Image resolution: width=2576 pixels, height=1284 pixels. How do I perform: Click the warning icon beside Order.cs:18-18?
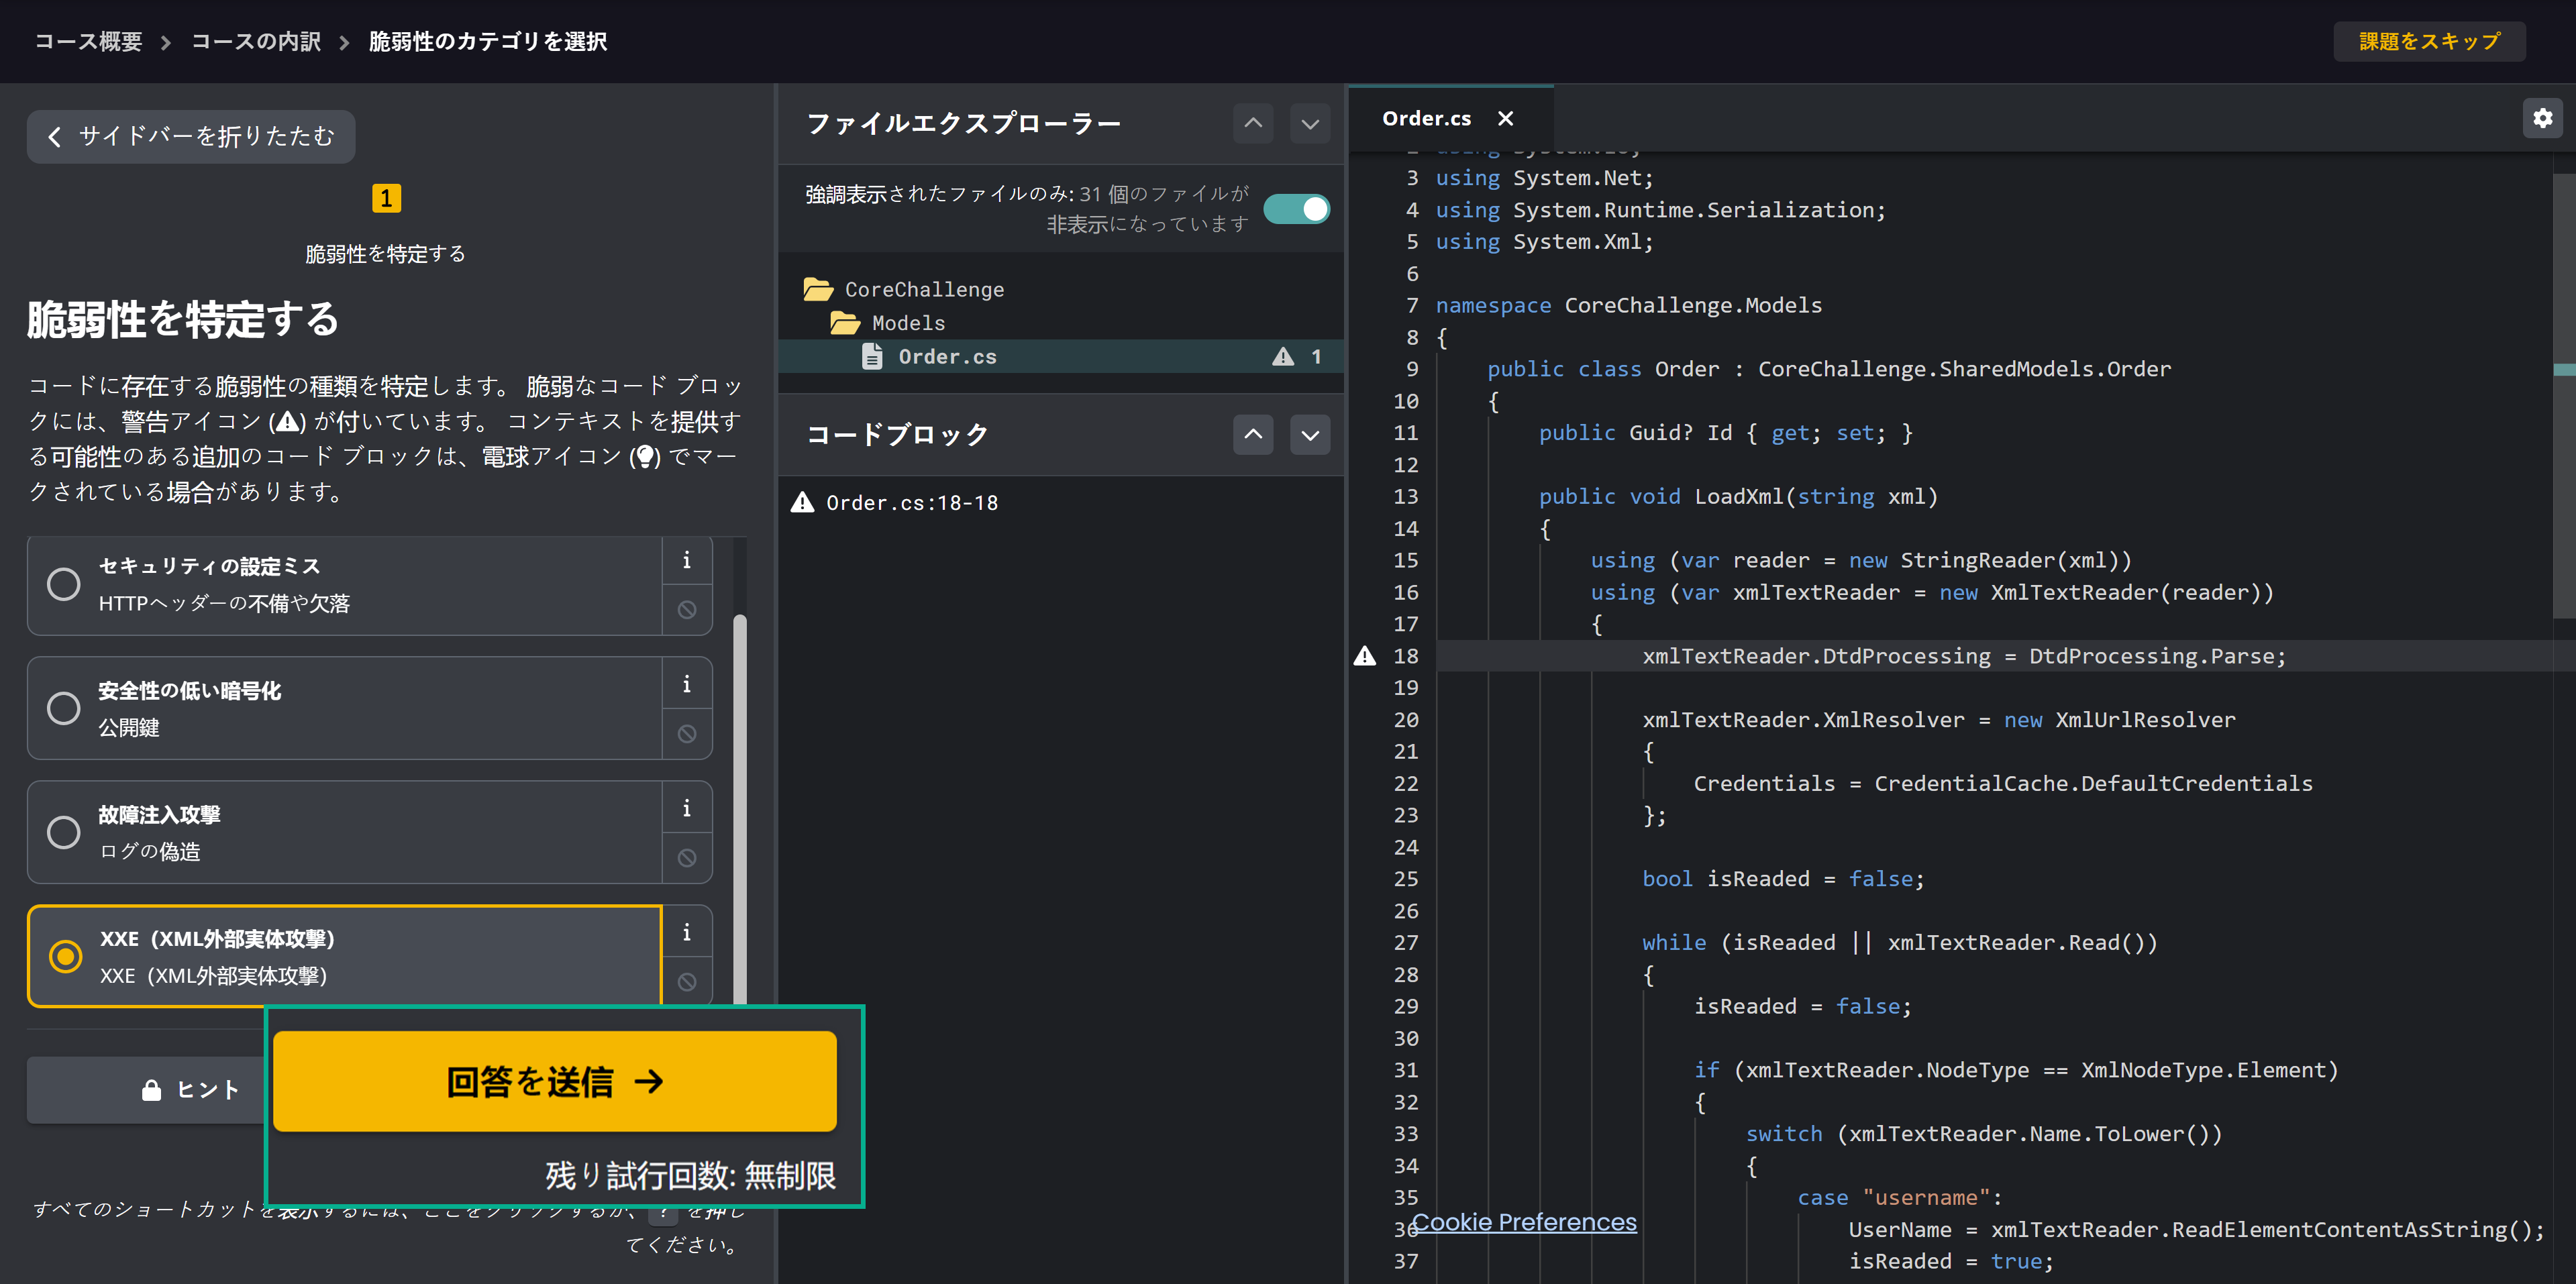pos(802,502)
